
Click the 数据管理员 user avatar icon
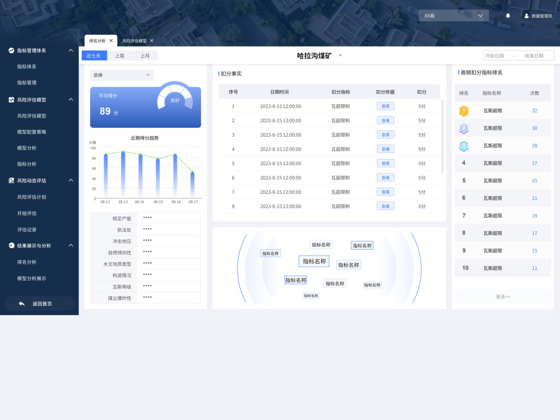(x=526, y=16)
